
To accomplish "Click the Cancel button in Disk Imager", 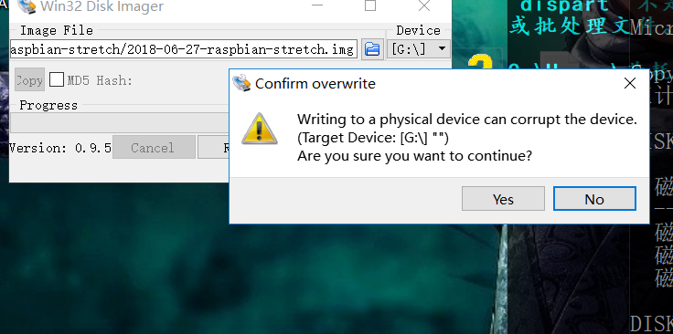I will (x=154, y=148).
